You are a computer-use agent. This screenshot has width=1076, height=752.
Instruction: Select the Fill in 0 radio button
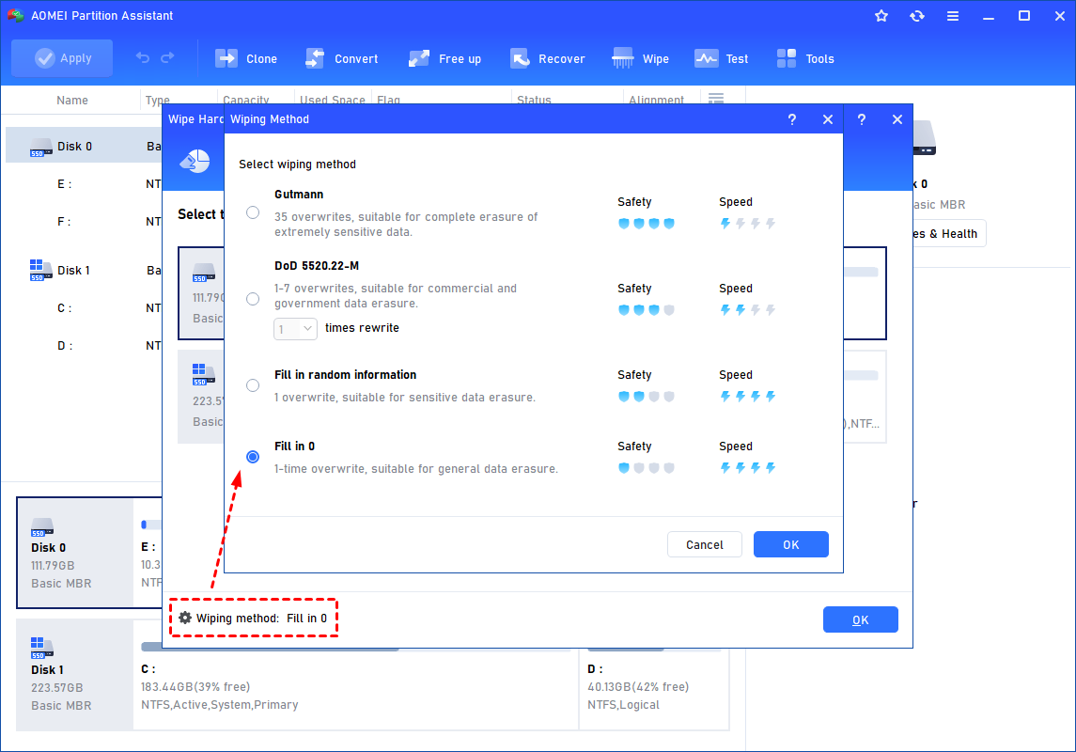(x=253, y=457)
